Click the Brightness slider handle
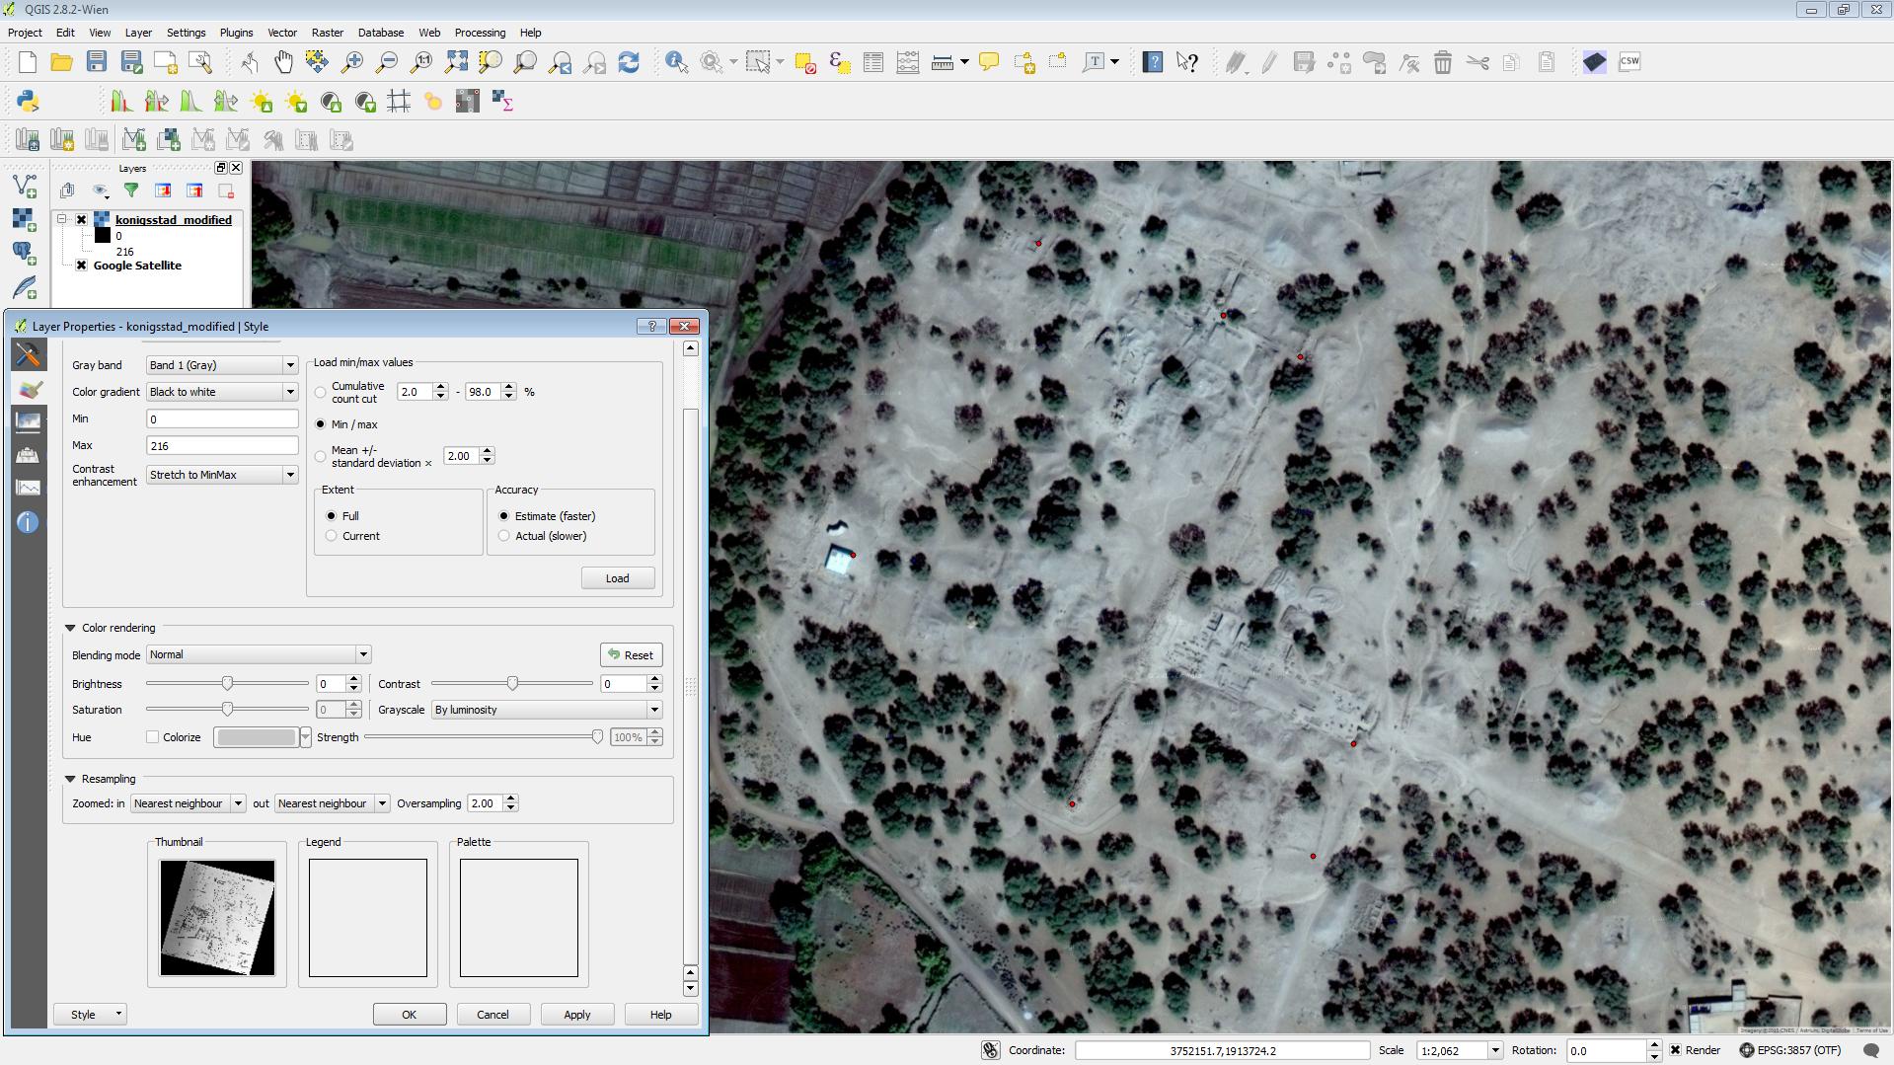Image resolution: width=1894 pixels, height=1065 pixels. click(x=227, y=683)
